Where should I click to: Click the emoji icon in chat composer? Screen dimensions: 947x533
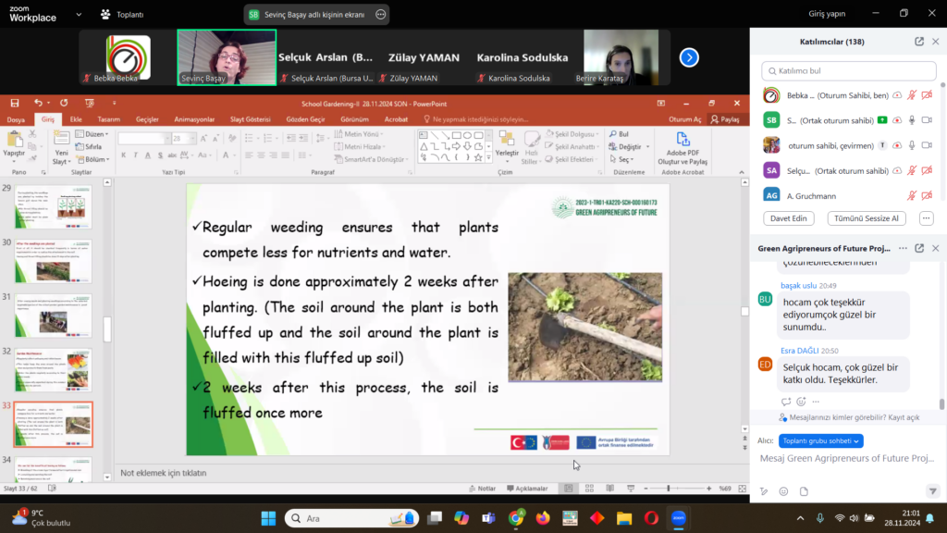pyautogui.click(x=783, y=491)
